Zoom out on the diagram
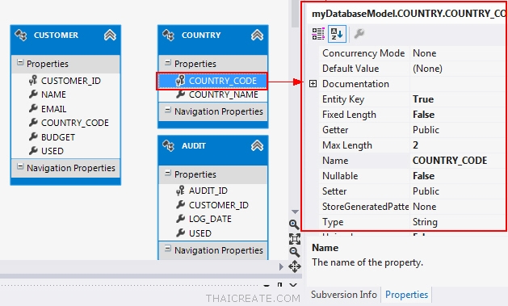Image resolution: width=508 pixels, height=306 pixels. click(295, 252)
